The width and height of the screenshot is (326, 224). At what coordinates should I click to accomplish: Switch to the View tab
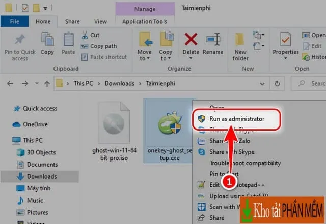click(x=100, y=21)
